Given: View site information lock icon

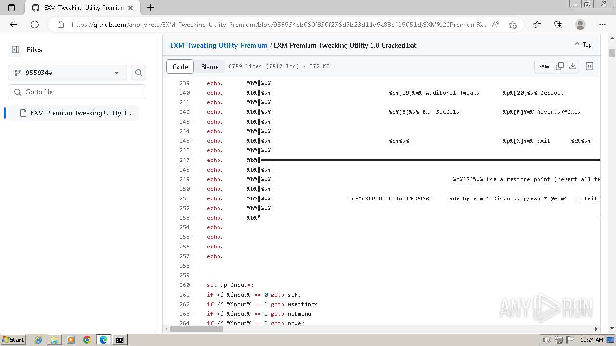Looking at the screenshot, I should click(x=60, y=25).
